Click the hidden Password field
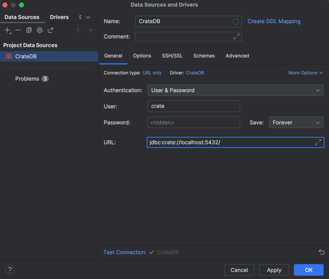 click(194, 123)
